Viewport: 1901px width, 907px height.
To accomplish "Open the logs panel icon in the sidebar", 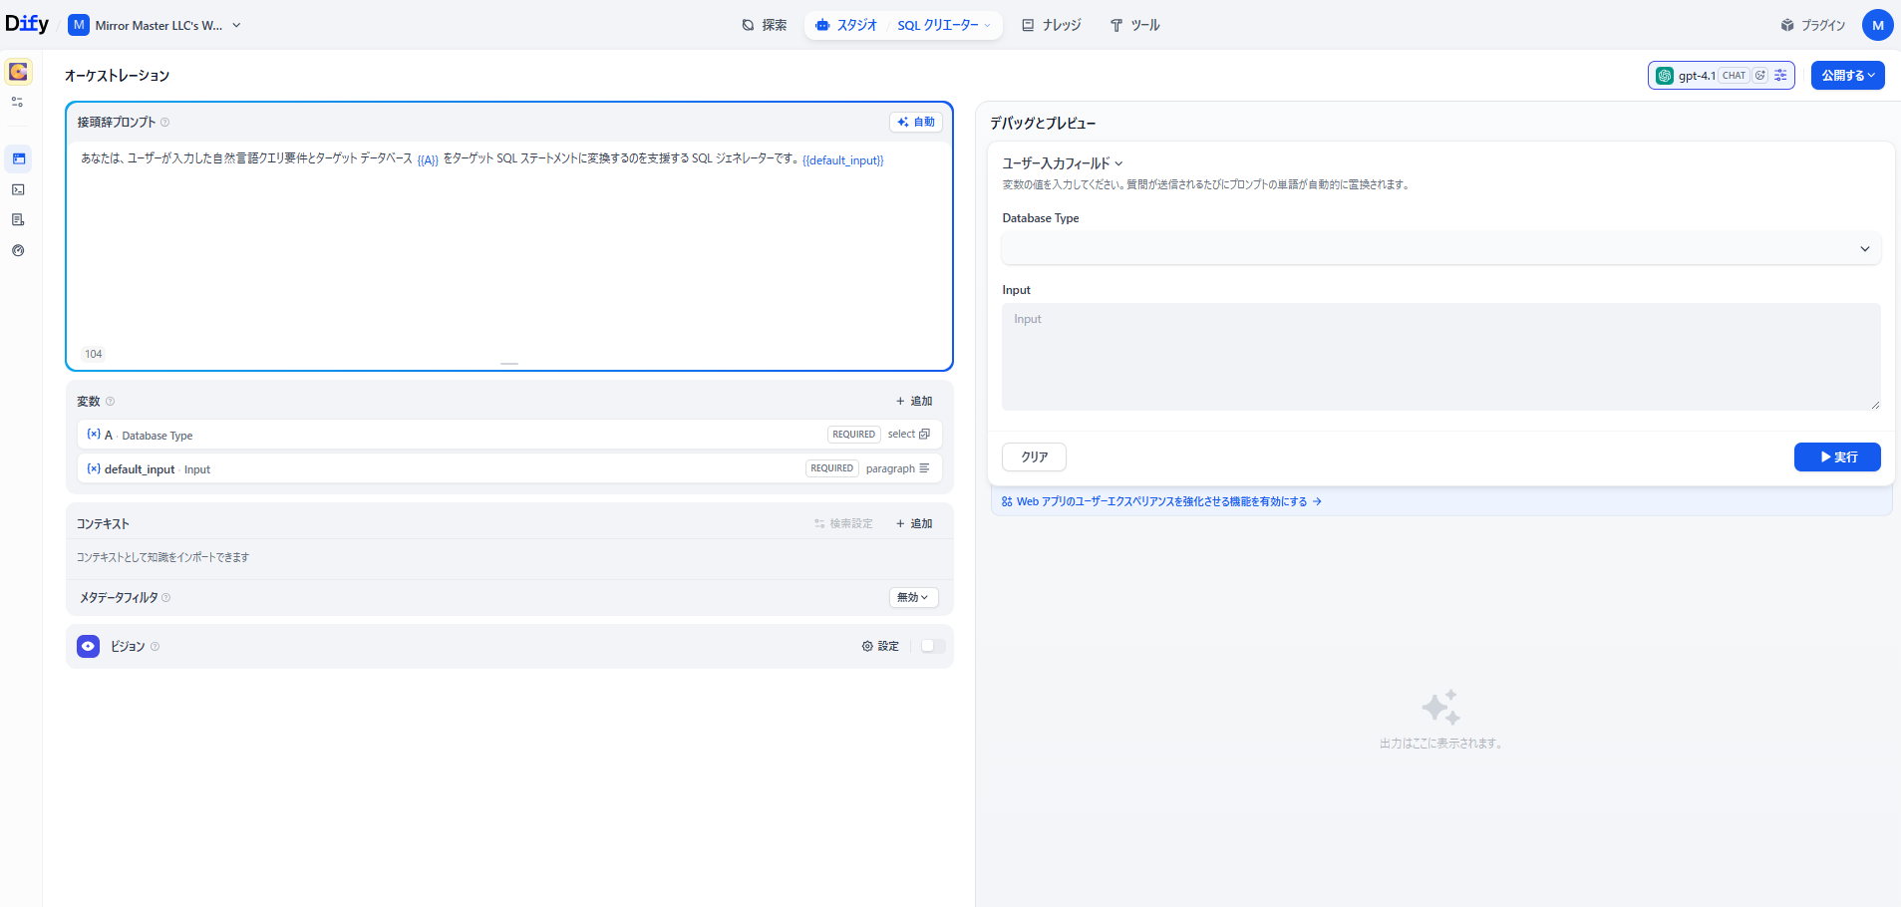I will click(17, 219).
